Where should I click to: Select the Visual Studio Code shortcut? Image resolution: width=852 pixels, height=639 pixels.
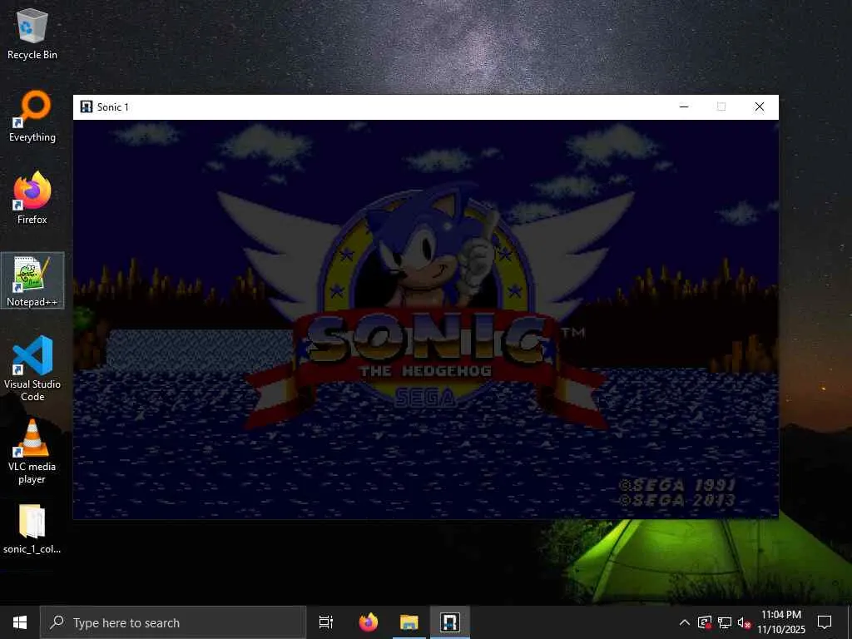[32, 369]
